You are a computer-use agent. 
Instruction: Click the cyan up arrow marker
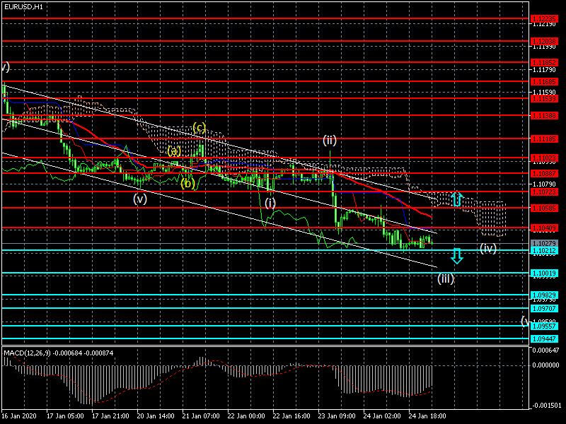pos(457,199)
